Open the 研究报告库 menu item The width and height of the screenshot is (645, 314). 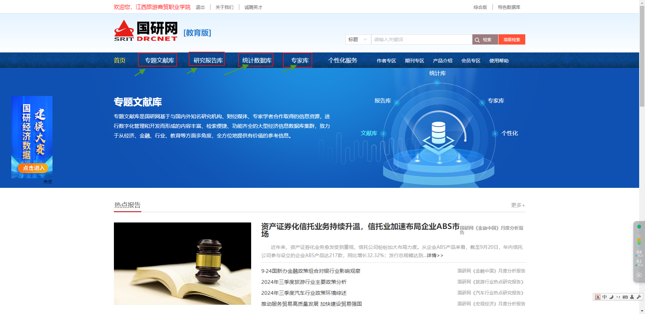tap(208, 61)
